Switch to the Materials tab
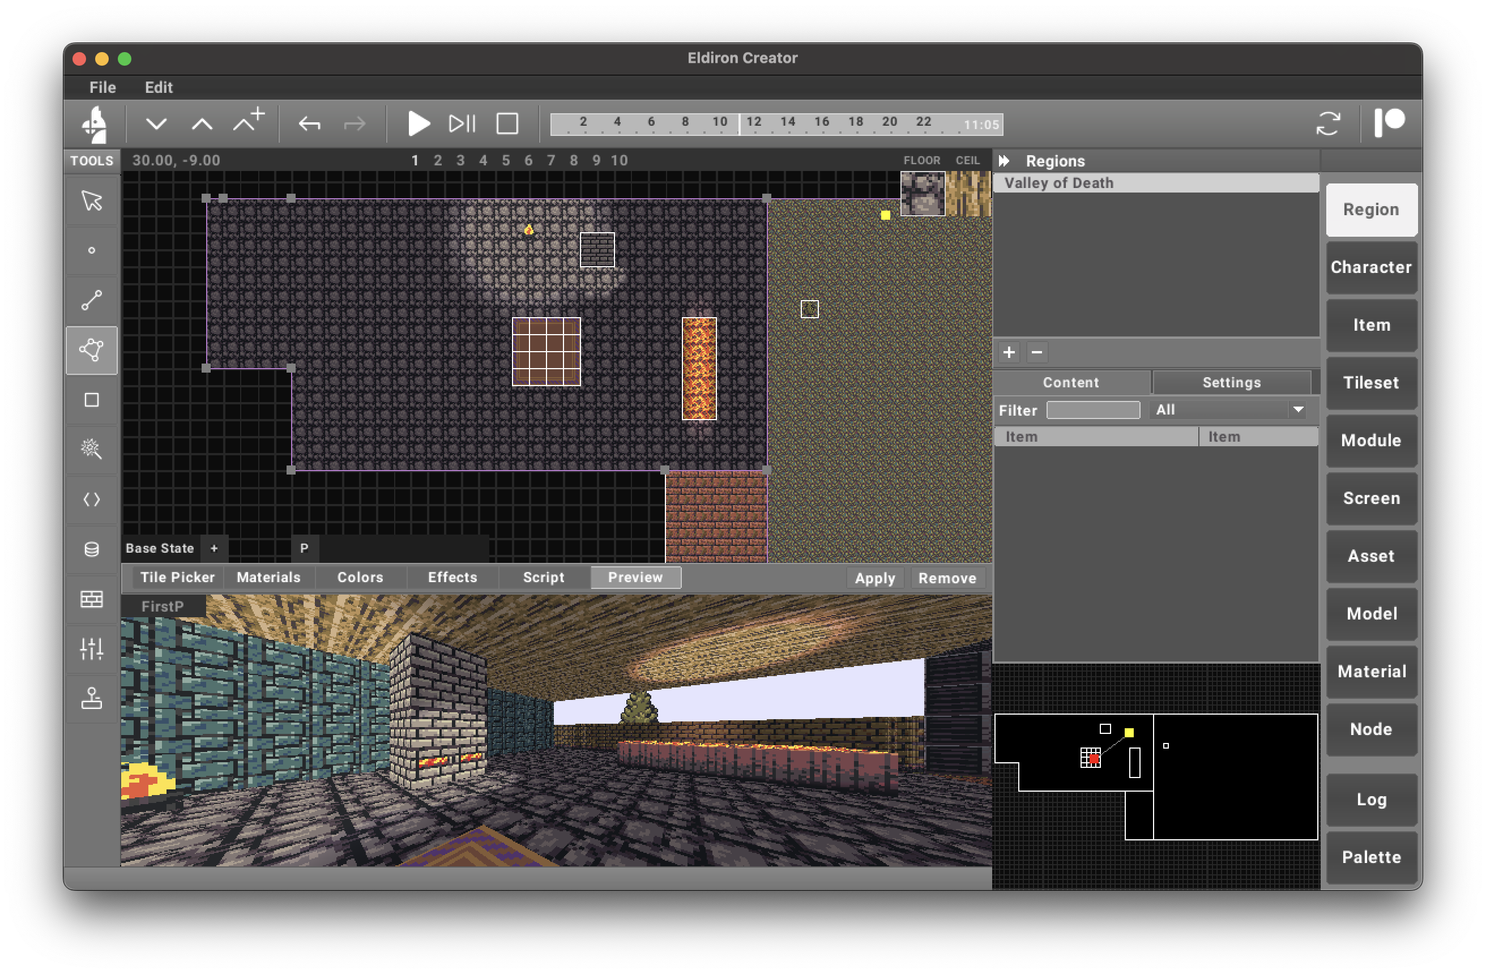Screen dimensions: 1486x974 tap(268, 578)
